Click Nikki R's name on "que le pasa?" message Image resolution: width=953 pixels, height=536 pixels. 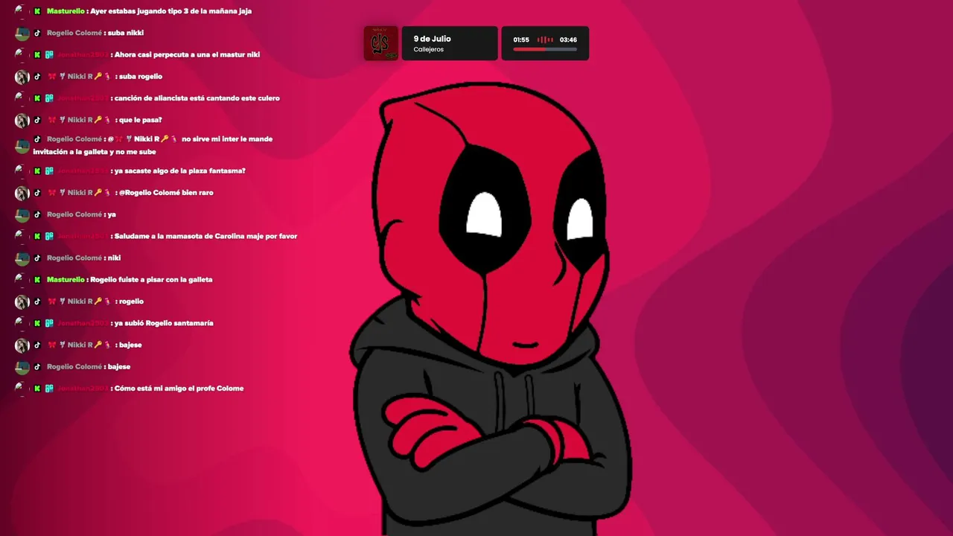[80, 119]
